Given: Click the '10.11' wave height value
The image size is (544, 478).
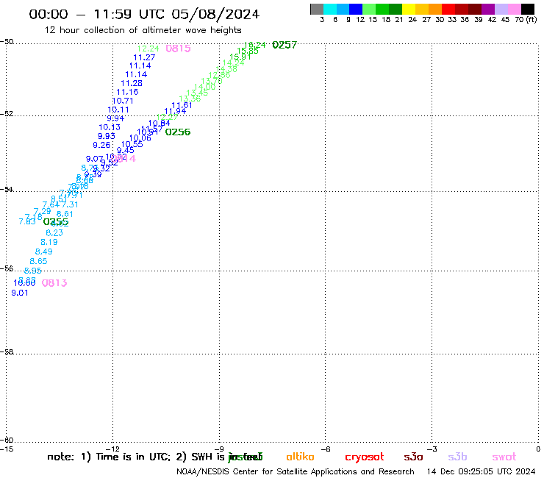Looking at the screenshot, I should [x=118, y=110].
